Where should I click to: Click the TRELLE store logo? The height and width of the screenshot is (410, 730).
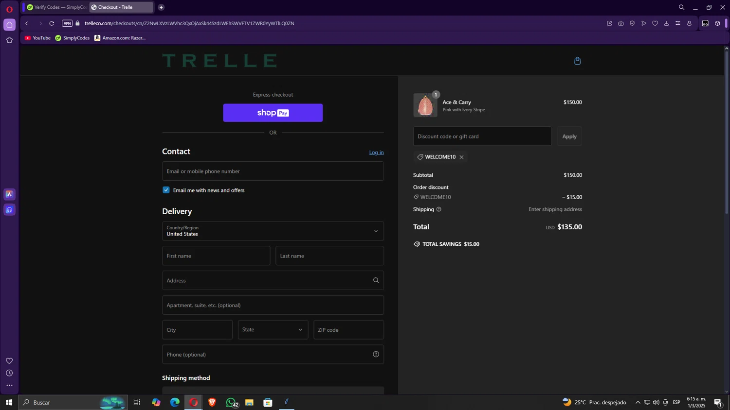219,61
